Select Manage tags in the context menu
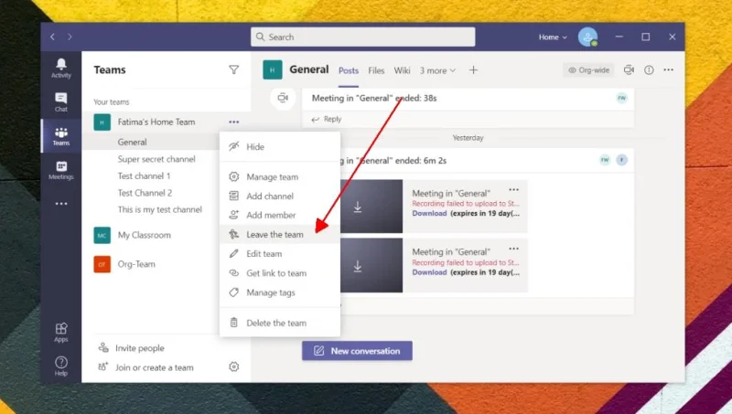732x414 pixels. point(280,292)
